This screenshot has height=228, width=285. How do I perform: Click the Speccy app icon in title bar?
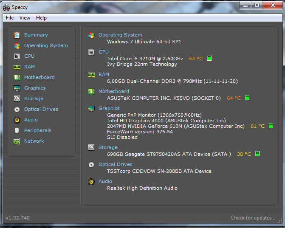[x=6, y=7]
